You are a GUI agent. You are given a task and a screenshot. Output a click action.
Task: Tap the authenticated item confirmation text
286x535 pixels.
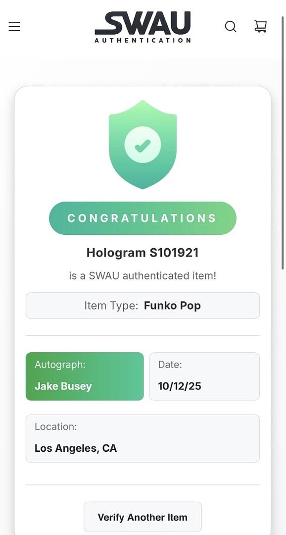click(143, 275)
